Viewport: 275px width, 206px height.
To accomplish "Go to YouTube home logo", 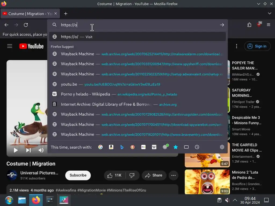I will 31,46.
